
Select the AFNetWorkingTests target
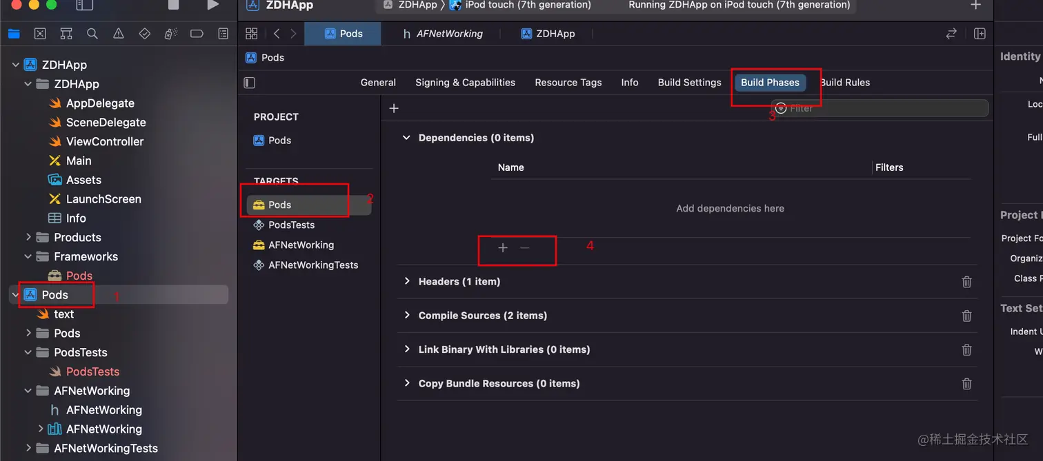click(x=313, y=265)
